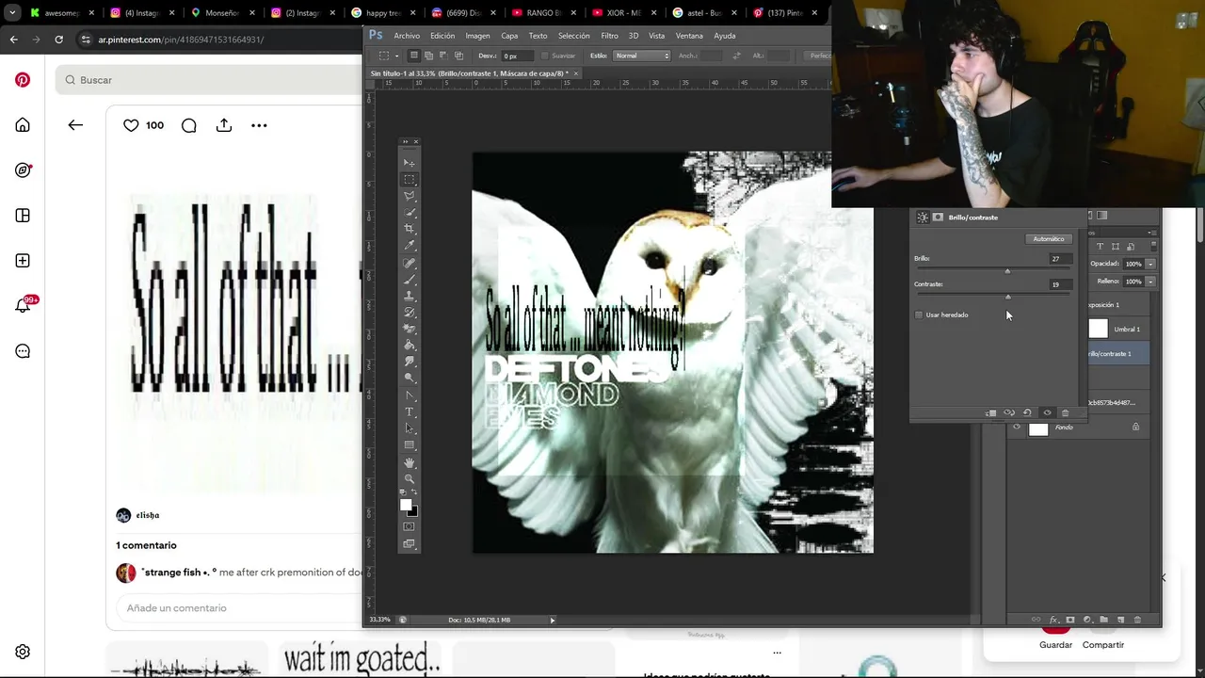
Task: Toggle Suavizar checkbox in options bar
Action: click(x=544, y=56)
